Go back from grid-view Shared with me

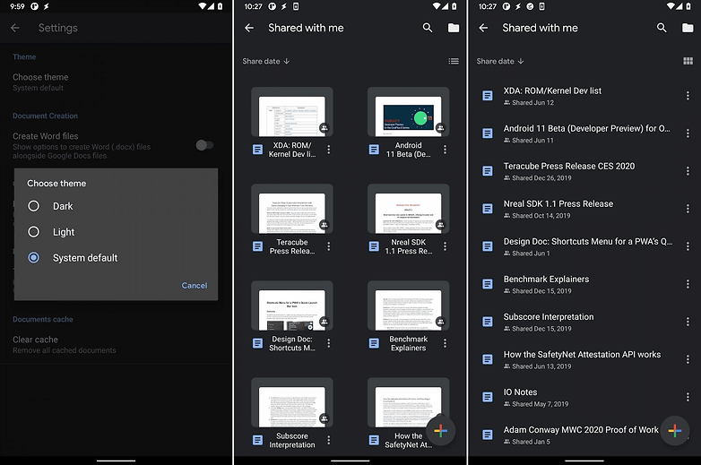coord(249,28)
